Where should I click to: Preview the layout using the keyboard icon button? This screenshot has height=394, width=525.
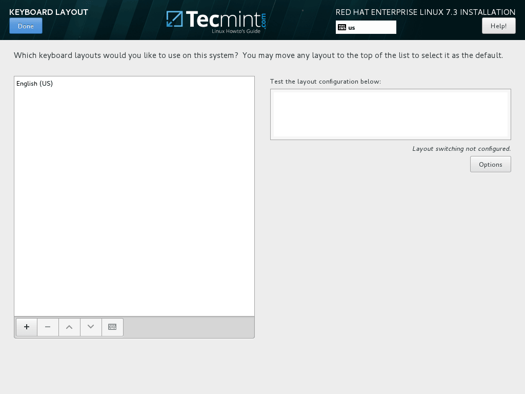pos(112,327)
